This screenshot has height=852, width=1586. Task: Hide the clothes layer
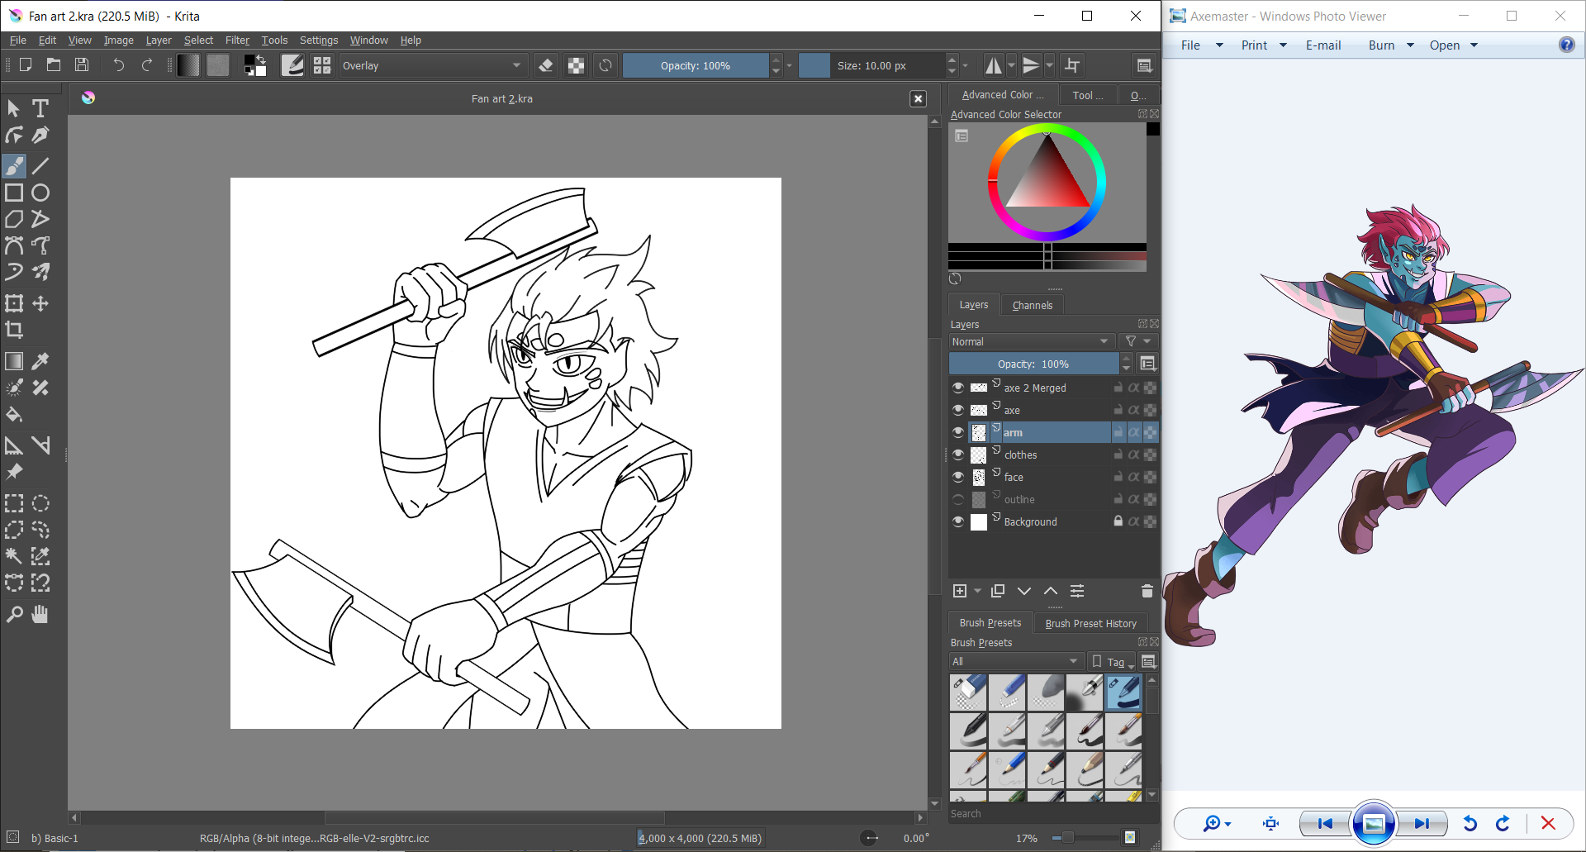958,455
